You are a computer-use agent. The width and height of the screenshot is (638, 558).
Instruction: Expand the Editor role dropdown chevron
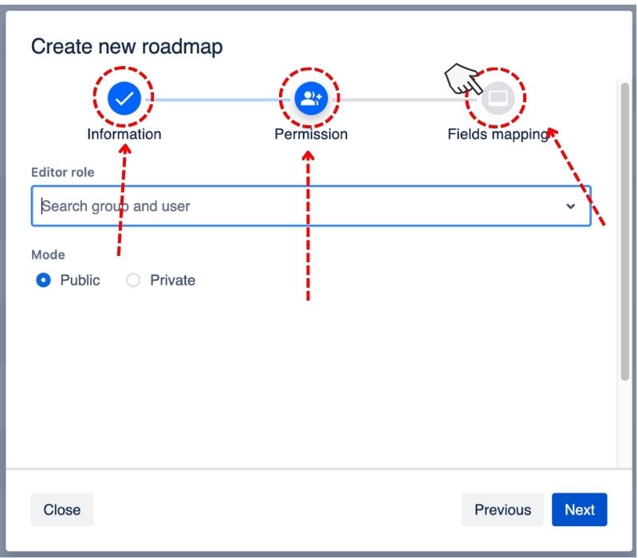click(570, 206)
